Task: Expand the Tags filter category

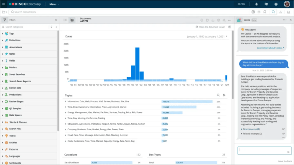Action: (2, 34)
